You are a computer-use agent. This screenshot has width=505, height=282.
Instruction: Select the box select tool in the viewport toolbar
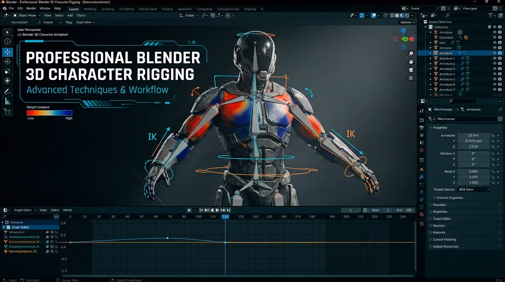tap(7, 33)
